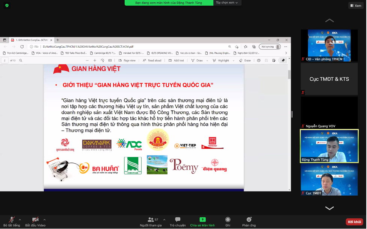Click Fit to width icon in PDF toolbar
Viewport: 367px width, 229px height.
pyautogui.click(x=110, y=60)
